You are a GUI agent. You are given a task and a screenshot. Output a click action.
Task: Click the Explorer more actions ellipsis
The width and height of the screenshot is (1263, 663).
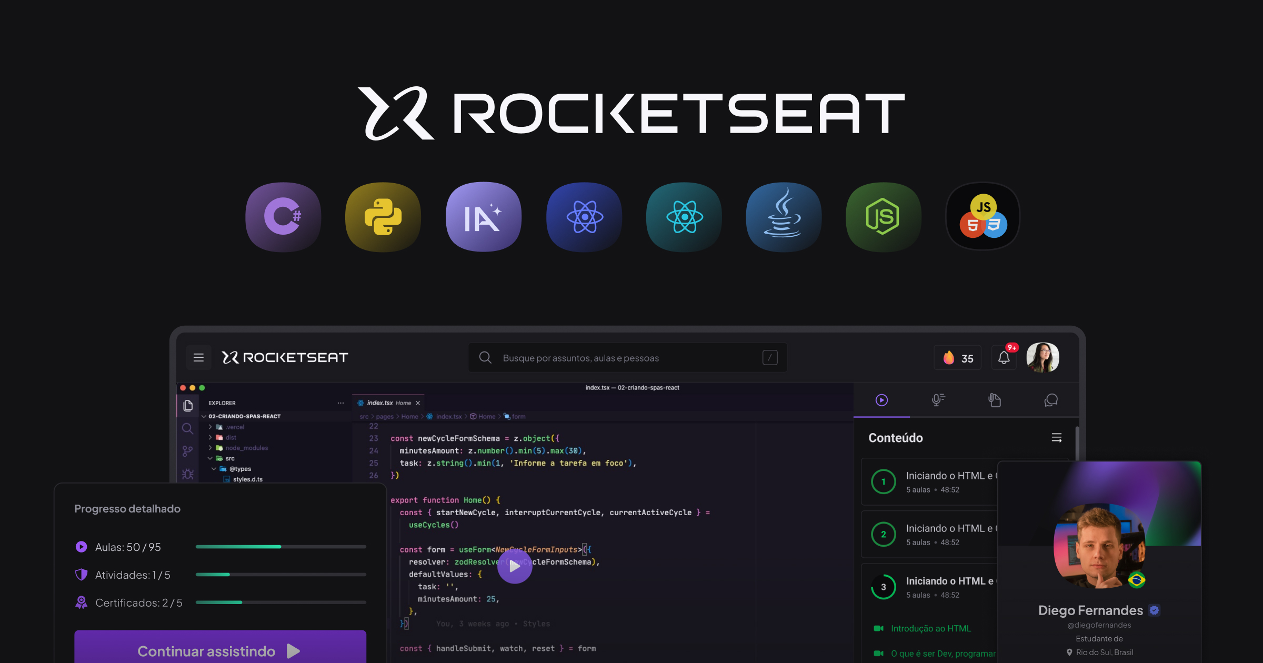click(340, 403)
